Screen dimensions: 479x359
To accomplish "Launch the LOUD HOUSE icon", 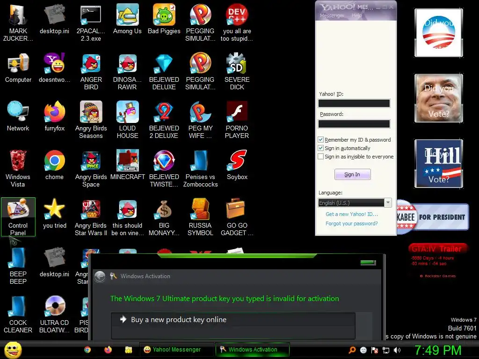I will pyautogui.click(x=127, y=120).
